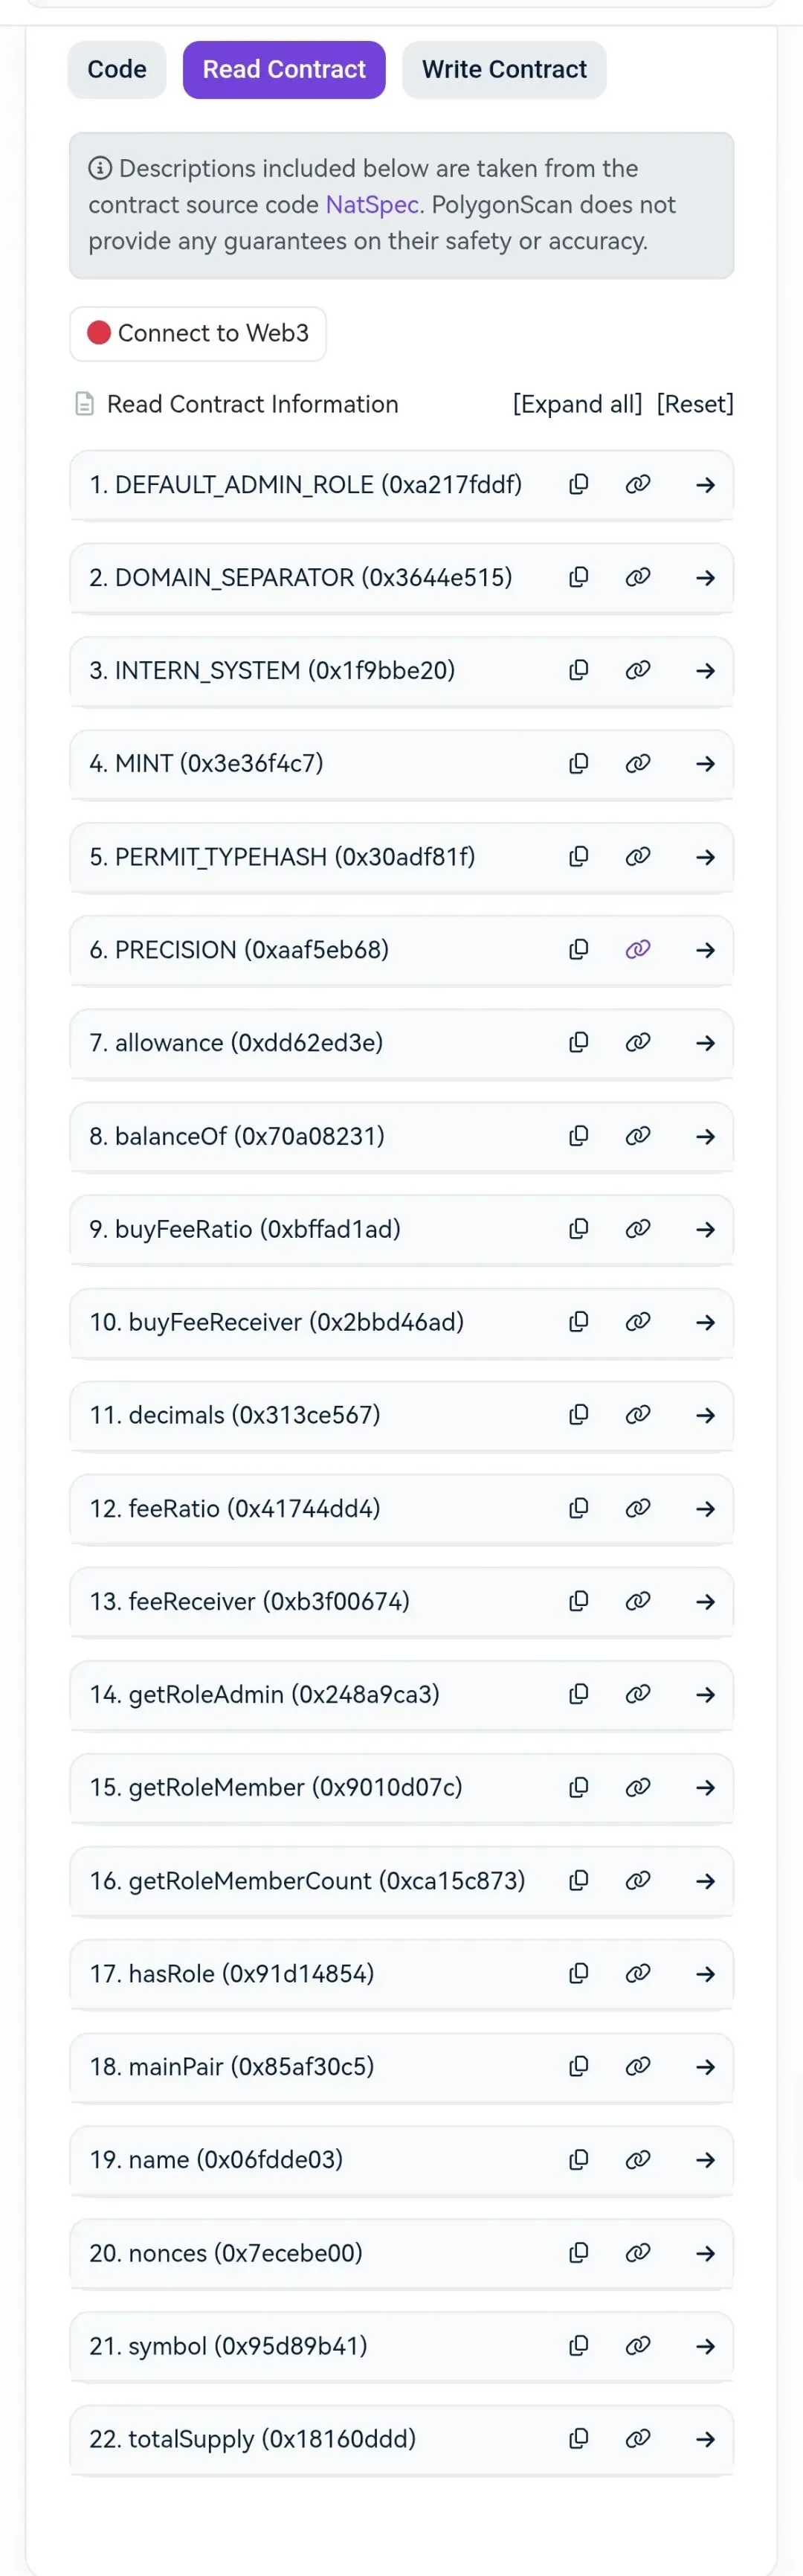Copy the balanceOf method name

point(578,1136)
